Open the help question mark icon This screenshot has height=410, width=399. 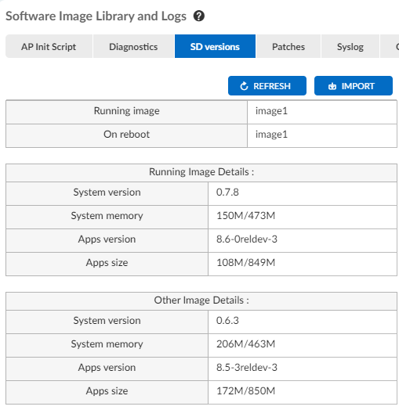199,16
